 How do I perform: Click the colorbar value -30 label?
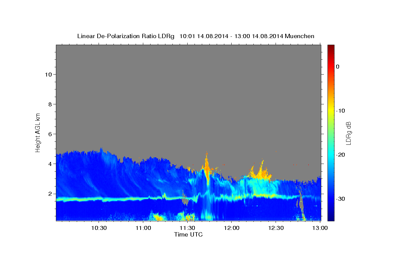[341, 199]
